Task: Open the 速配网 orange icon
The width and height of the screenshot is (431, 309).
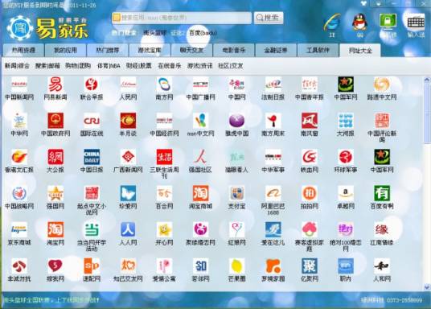Action: pos(92,266)
